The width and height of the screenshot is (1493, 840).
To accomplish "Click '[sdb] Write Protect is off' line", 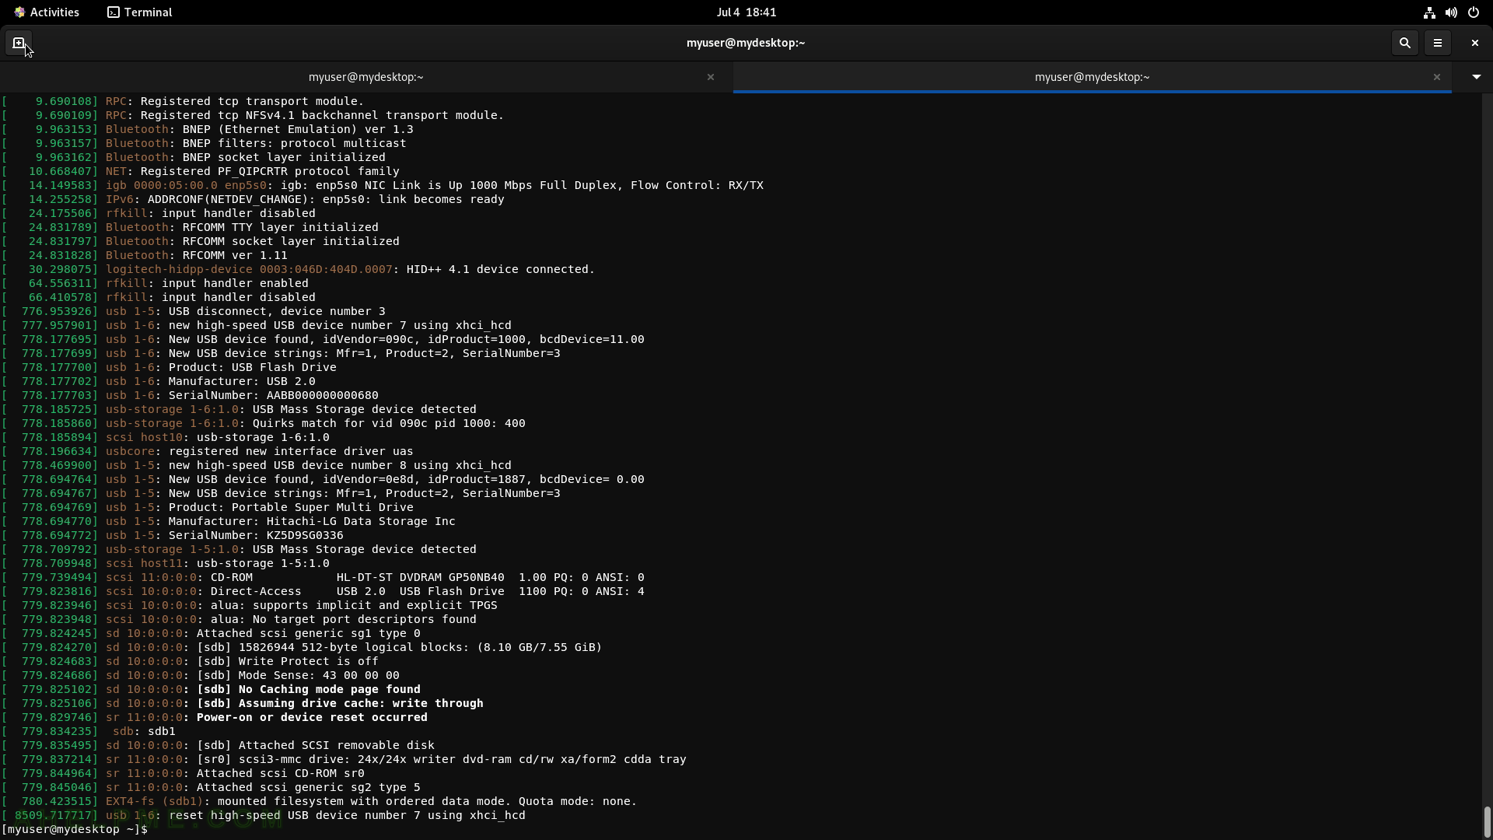I will coord(288,661).
